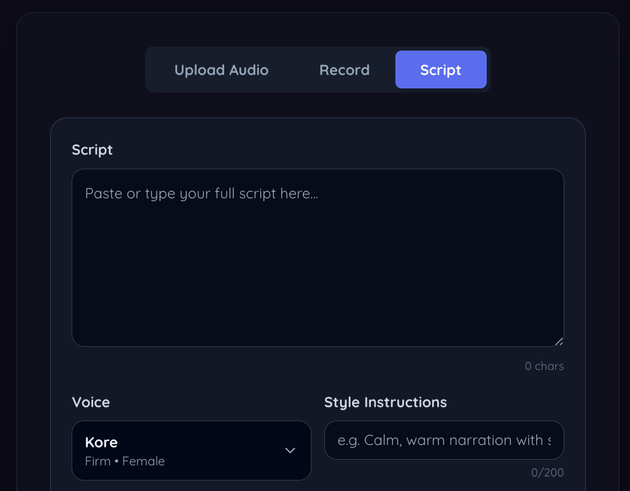Click the 'Firm • Female' voice description
This screenshot has height=491, width=630.
125,461
